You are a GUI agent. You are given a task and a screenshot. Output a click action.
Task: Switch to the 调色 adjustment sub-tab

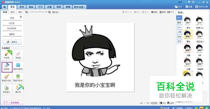tap(20, 12)
